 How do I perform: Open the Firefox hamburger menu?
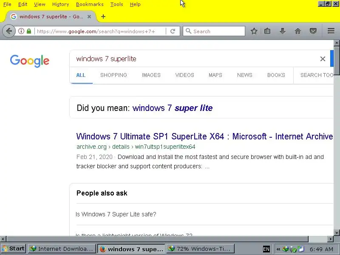(331, 31)
